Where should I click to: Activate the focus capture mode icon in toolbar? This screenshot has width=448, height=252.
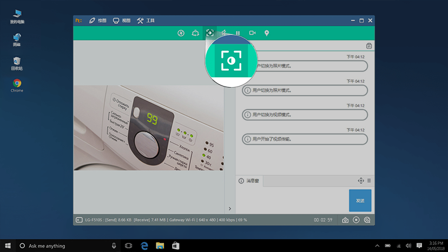(210, 33)
